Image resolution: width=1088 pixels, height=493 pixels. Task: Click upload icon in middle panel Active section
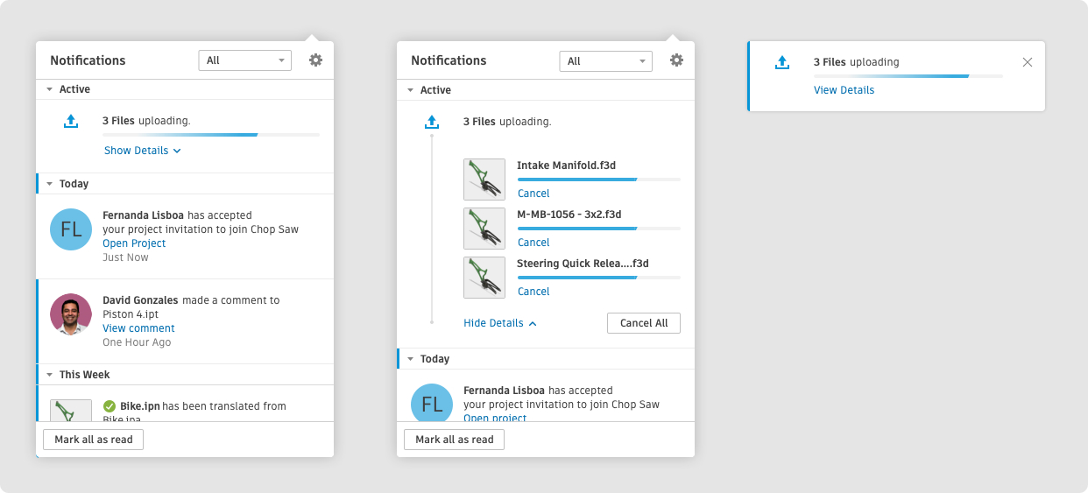(432, 122)
